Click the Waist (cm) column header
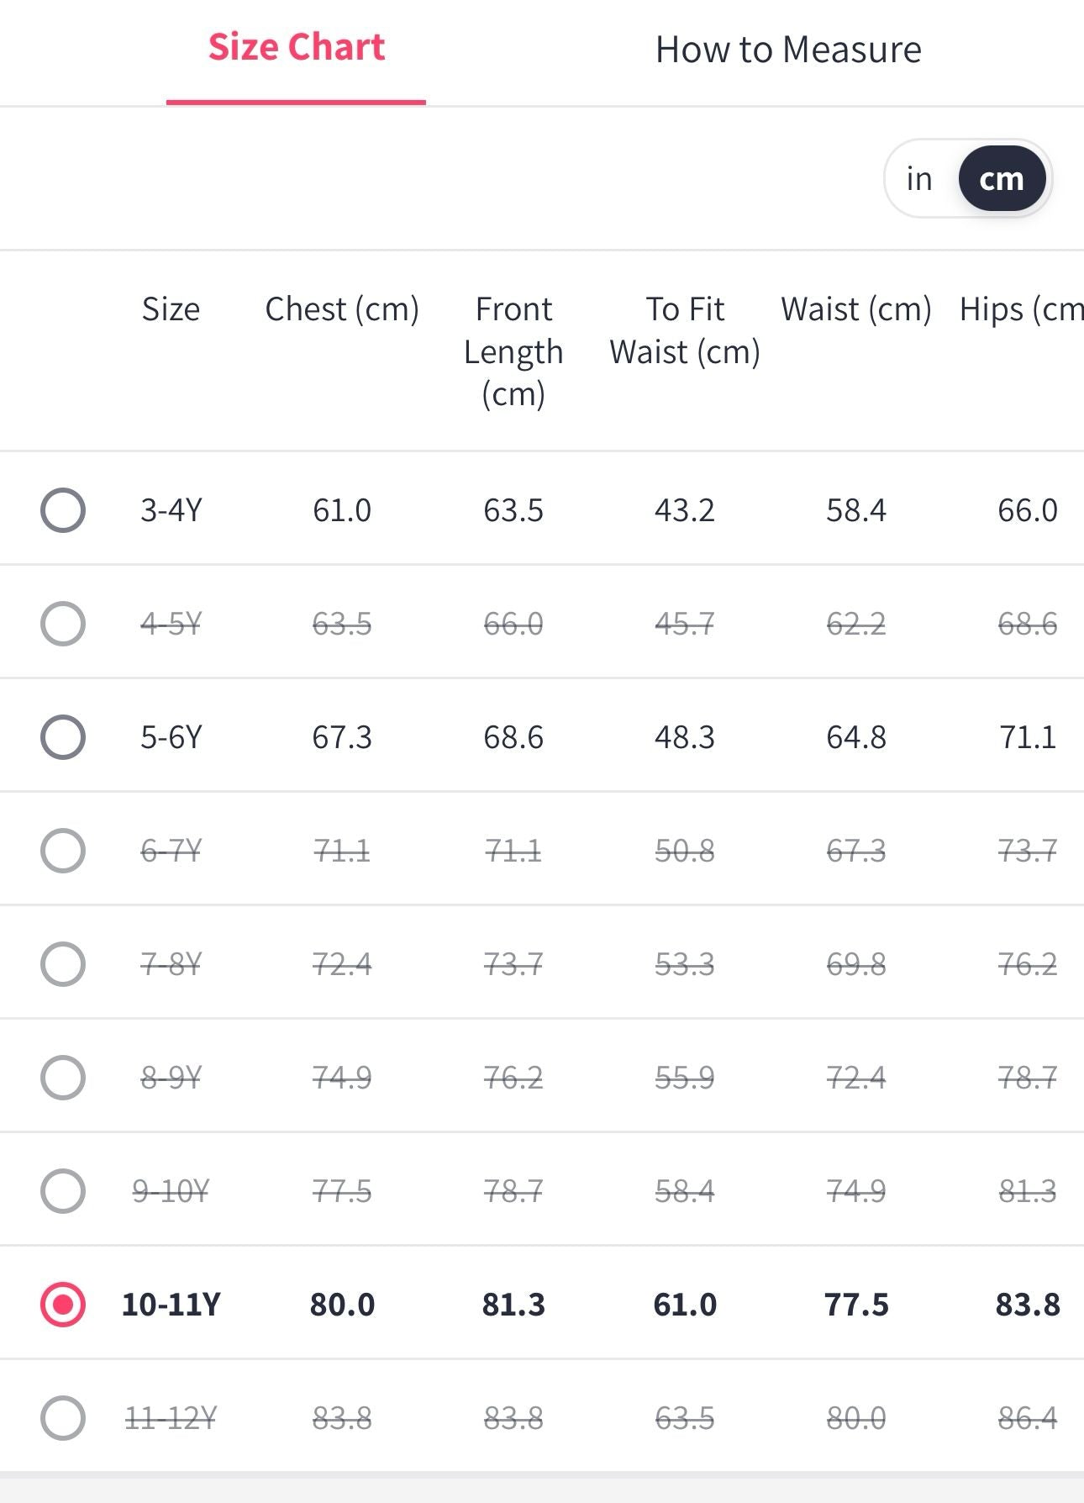1084x1503 pixels. [855, 309]
